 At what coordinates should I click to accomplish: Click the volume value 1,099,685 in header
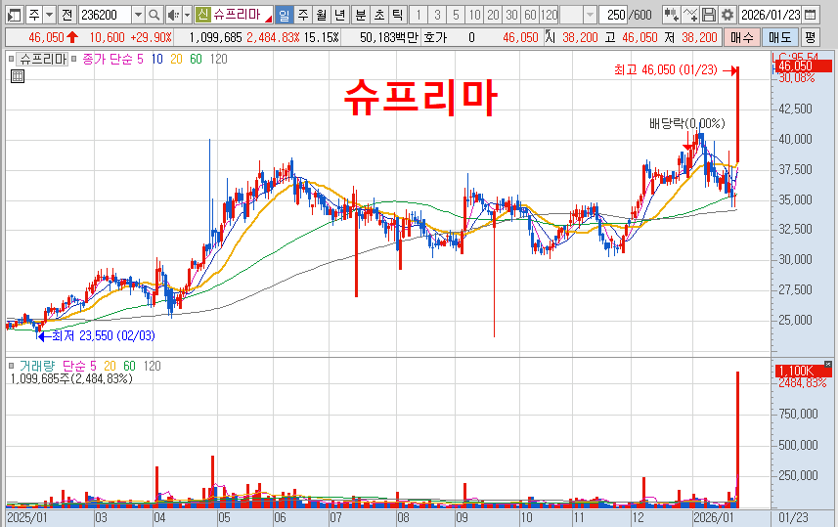coord(215,37)
